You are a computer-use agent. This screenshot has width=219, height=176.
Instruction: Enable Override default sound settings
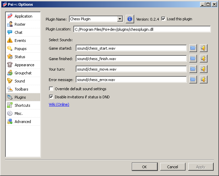(x=51, y=89)
